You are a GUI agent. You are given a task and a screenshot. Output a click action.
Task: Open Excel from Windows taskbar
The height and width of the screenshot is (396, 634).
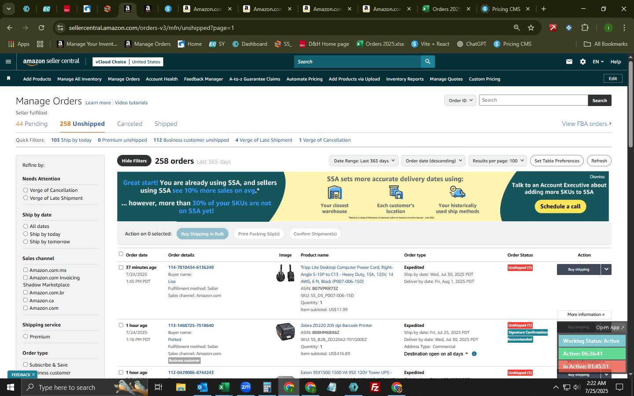point(224,387)
